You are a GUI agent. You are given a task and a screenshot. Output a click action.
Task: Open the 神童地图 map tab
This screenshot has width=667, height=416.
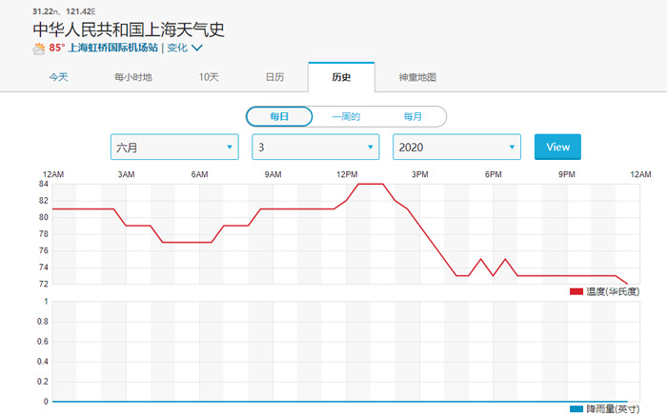(x=417, y=77)
